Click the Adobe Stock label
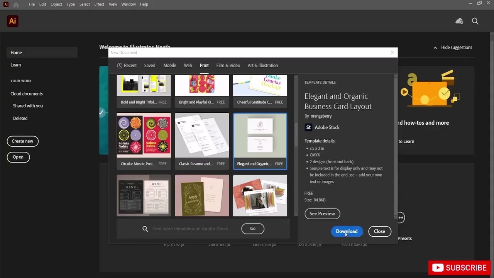Viewport: 494px width, 278px height. 327,127
